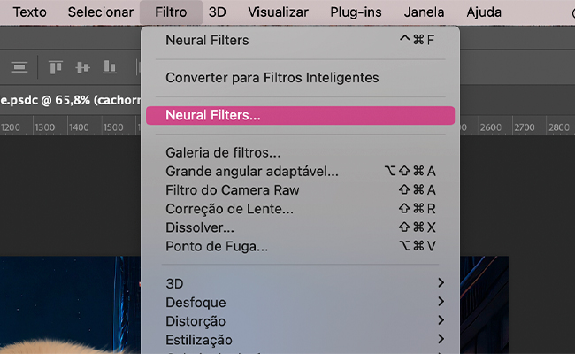Select the align vertical centers icon
The width and height of the screenshot is (575, 354).
tap(82, 67)
